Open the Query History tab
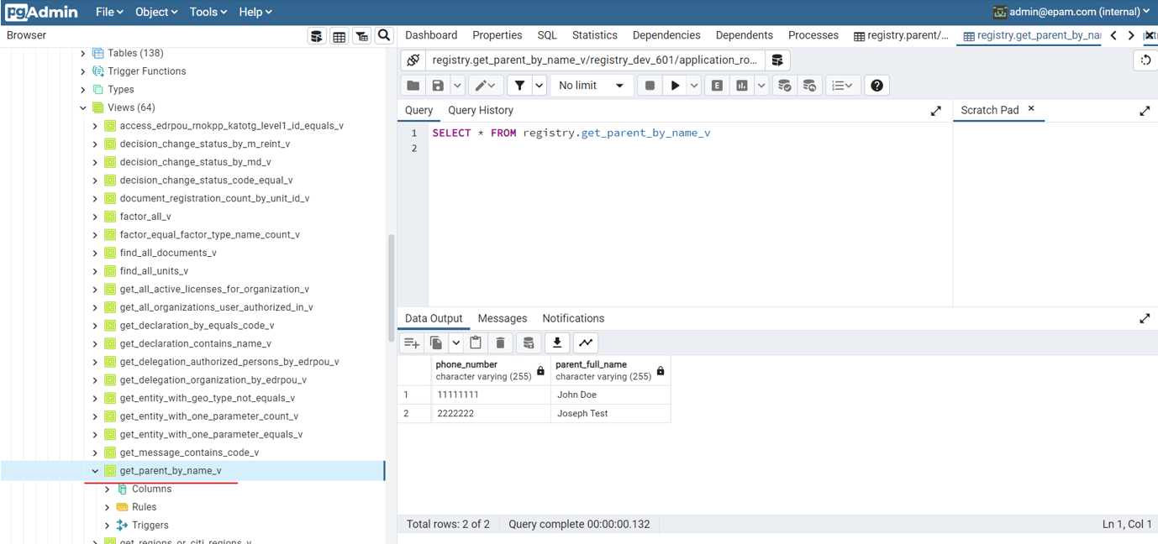 pos(481,111)
